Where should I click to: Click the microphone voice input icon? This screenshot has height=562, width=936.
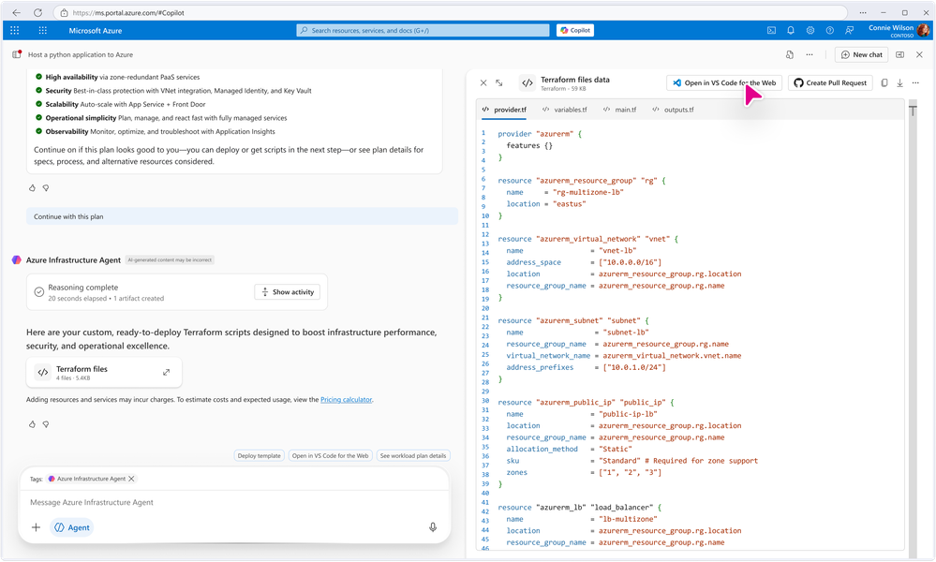(433, 528)
